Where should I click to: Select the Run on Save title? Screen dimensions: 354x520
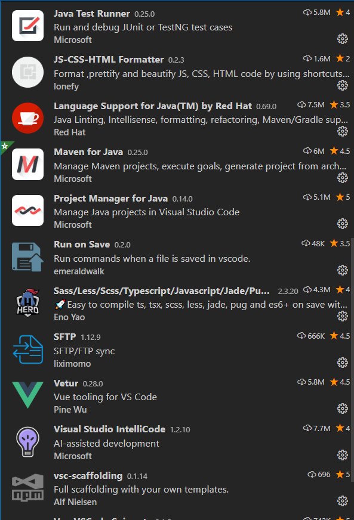[82, 244]
